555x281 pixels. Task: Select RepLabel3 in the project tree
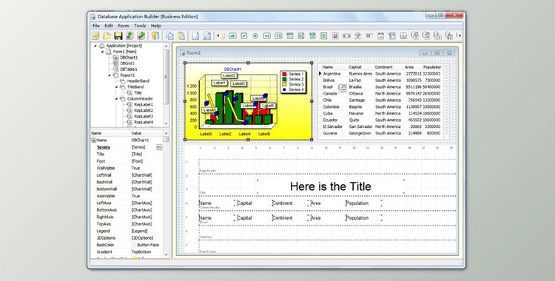[144, 116]
